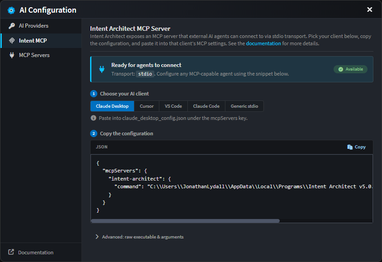Close the AI Configuration dialog
The width and height of the screenshot is (382, 262).
click(370, 10)
